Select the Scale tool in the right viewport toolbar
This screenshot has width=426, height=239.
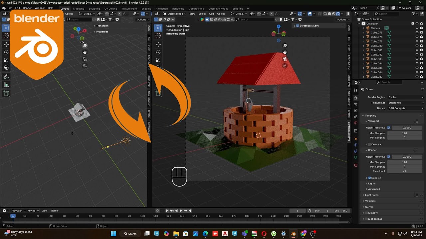158,60
